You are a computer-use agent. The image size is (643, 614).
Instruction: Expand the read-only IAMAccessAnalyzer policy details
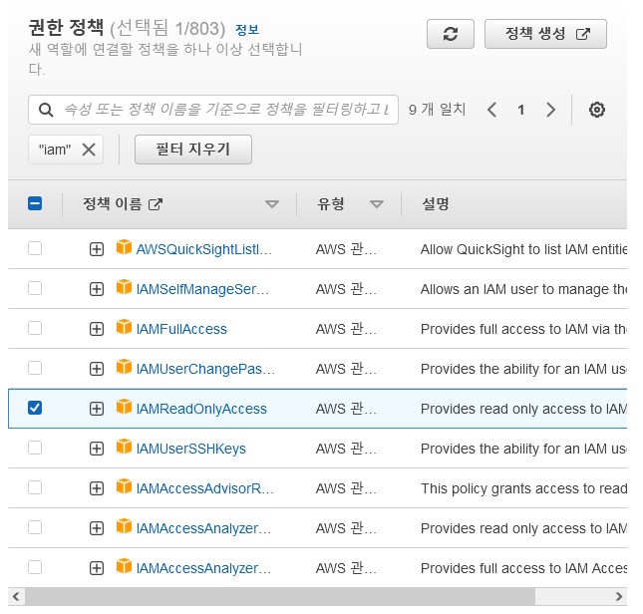[97, 528]
